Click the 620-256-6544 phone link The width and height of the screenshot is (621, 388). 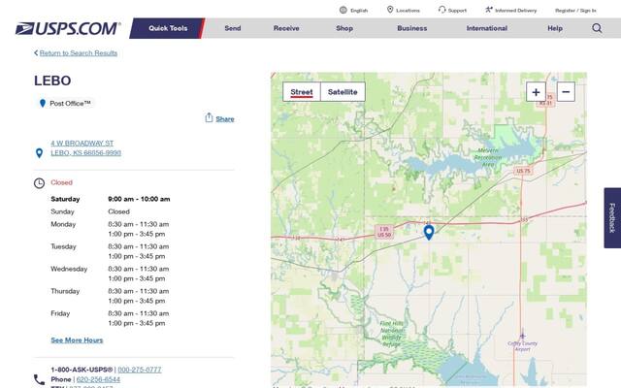(98, 379)
